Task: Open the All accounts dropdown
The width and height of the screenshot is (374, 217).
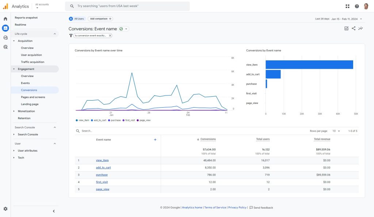Action: tap(42, 6)
